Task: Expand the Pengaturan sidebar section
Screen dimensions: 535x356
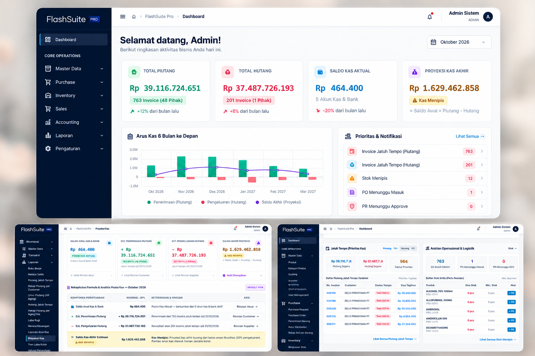Action: (74, 148)
